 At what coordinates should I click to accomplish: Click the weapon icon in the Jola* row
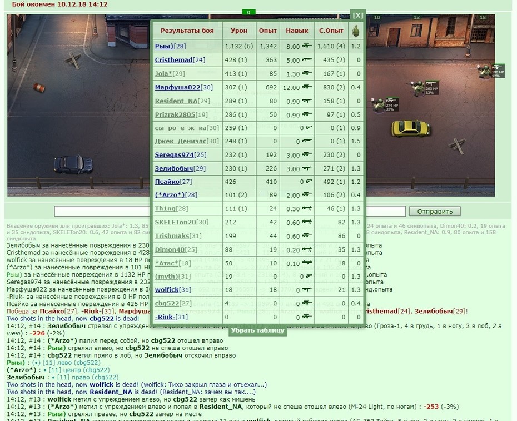pos(307,73)
